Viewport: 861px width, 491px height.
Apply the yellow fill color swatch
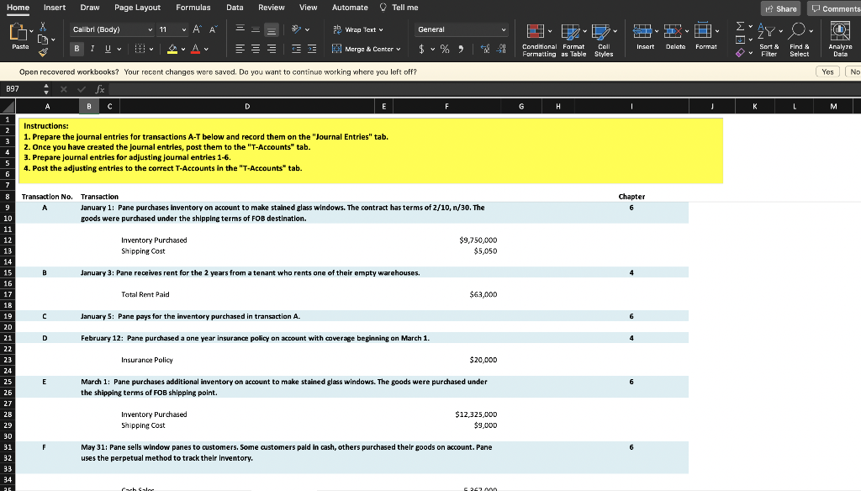coord(172,49)
